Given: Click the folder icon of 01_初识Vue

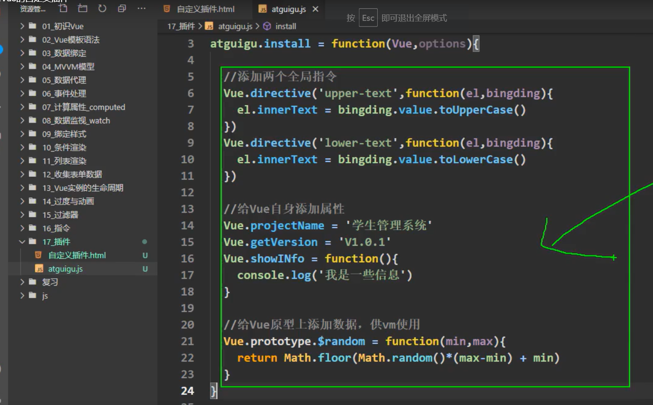Looking at the screenshot, I should click(x=33, y=26).
